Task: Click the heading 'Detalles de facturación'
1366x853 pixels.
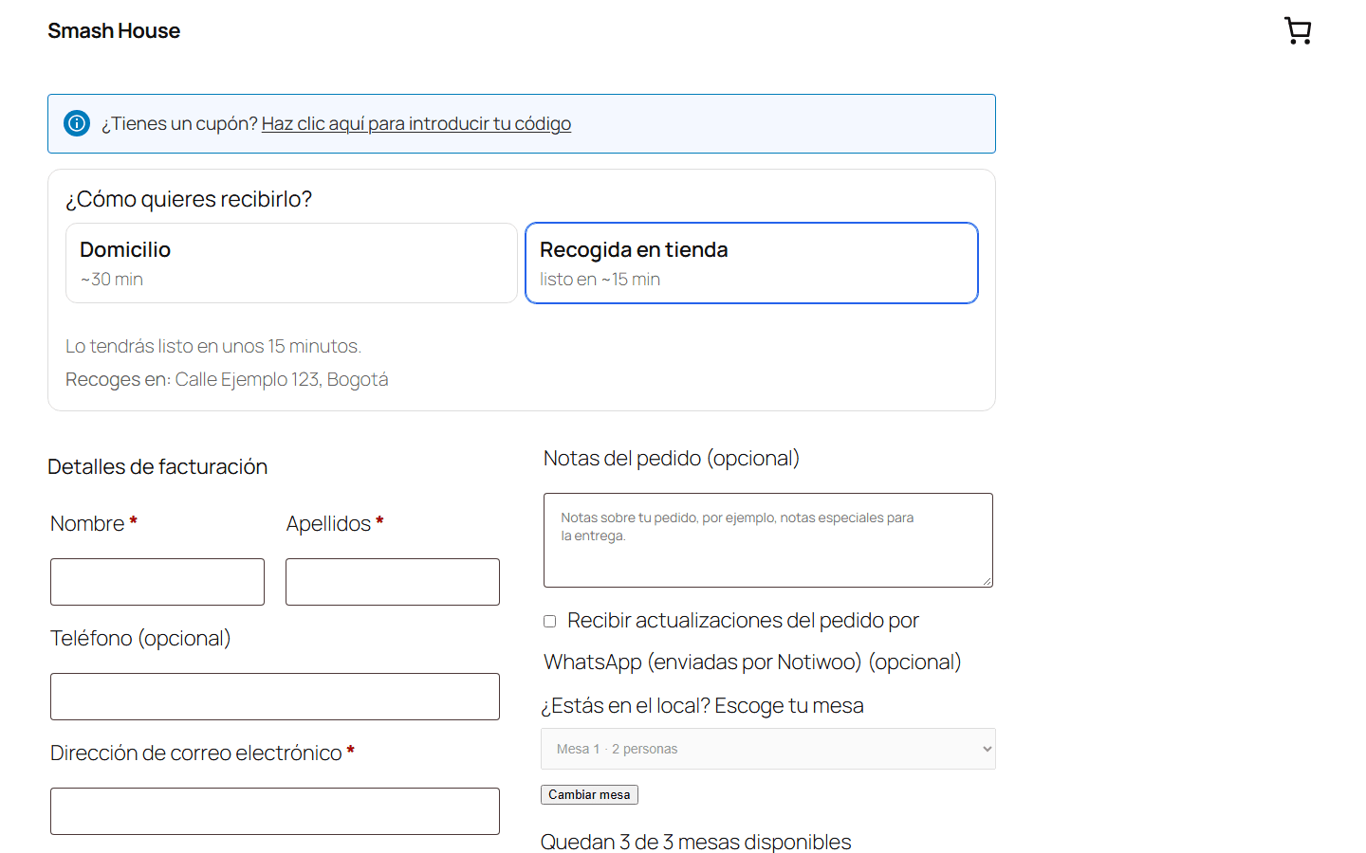Action: tap(157, 466)
